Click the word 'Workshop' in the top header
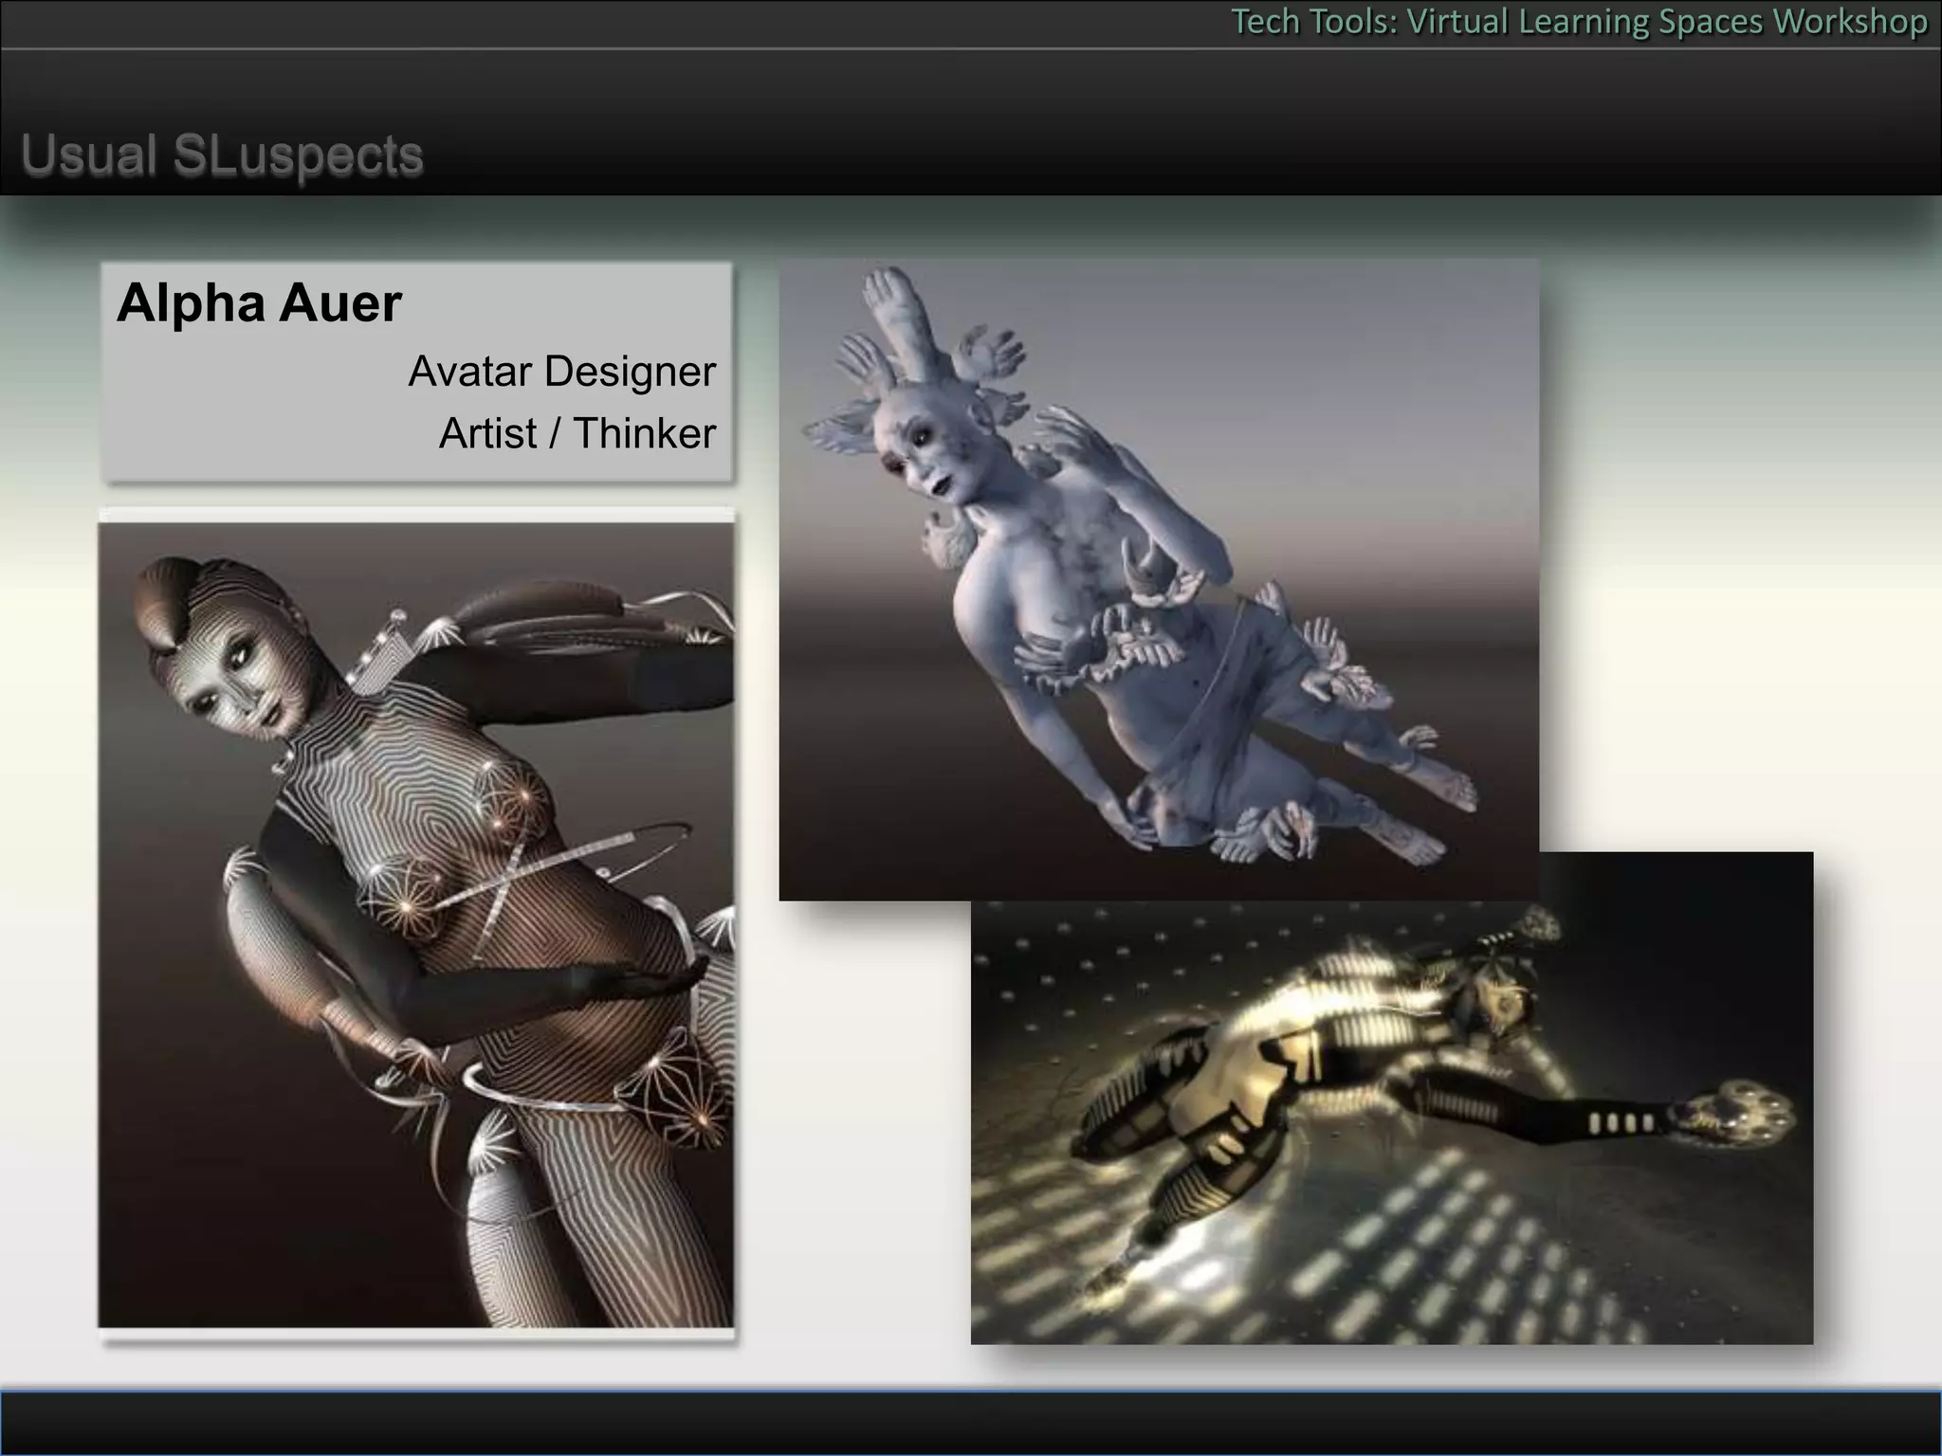 click(x=1849, y=22)
